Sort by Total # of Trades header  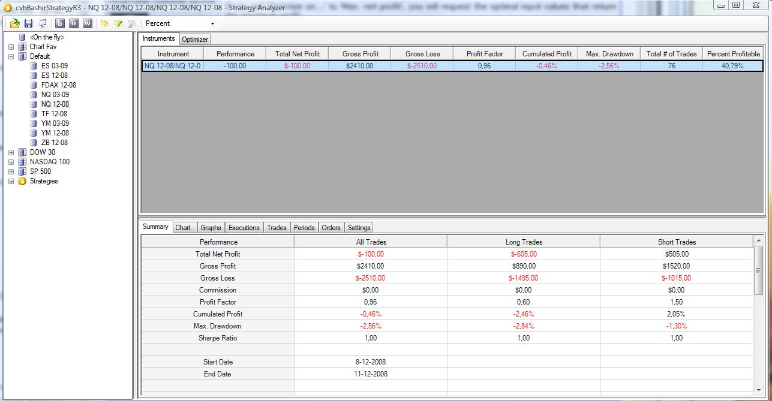point(672,53)
